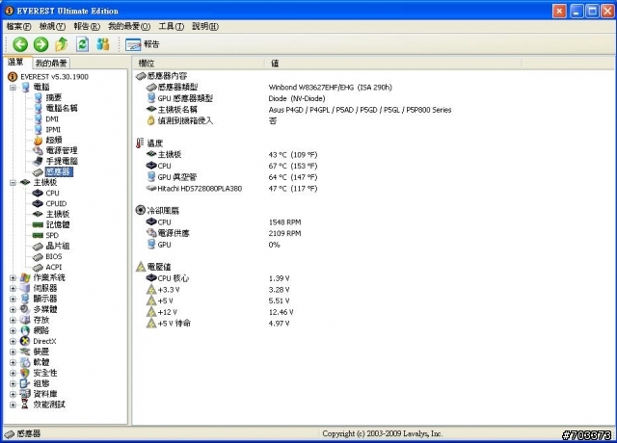Open the 工具(T) menu
The image size is (617, 443).
point(172,26)
